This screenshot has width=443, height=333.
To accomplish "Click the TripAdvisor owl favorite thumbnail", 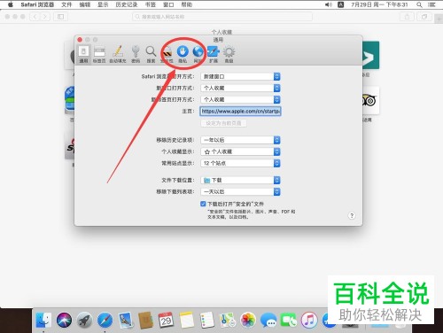I will click(x=370, y=101).
